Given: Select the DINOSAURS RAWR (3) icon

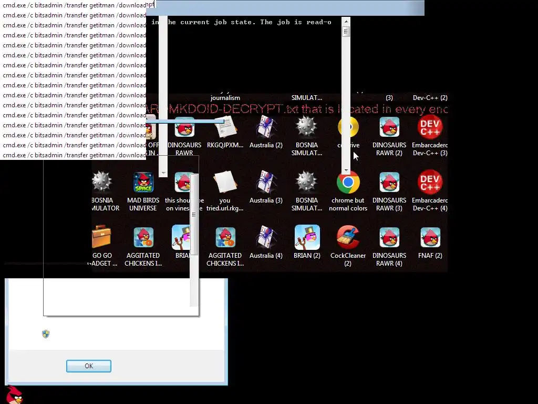Looking at the screenshot, I should [389, 182].
